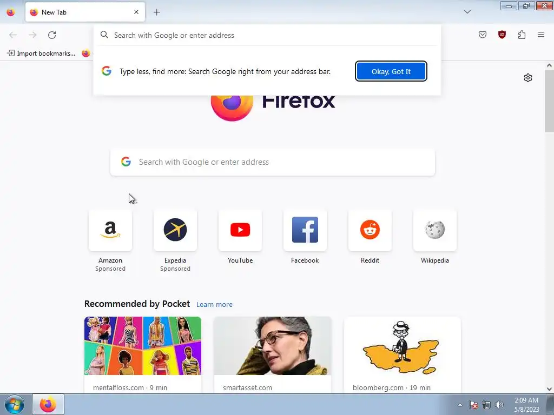Focus the page search with Google box
Image resolution: width=554 pixels, height=415 pixels.
[x=273, y=162]
